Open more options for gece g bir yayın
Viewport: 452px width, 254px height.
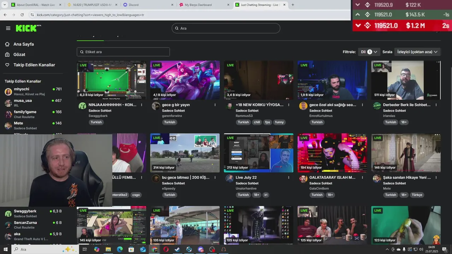pos(215,105)
